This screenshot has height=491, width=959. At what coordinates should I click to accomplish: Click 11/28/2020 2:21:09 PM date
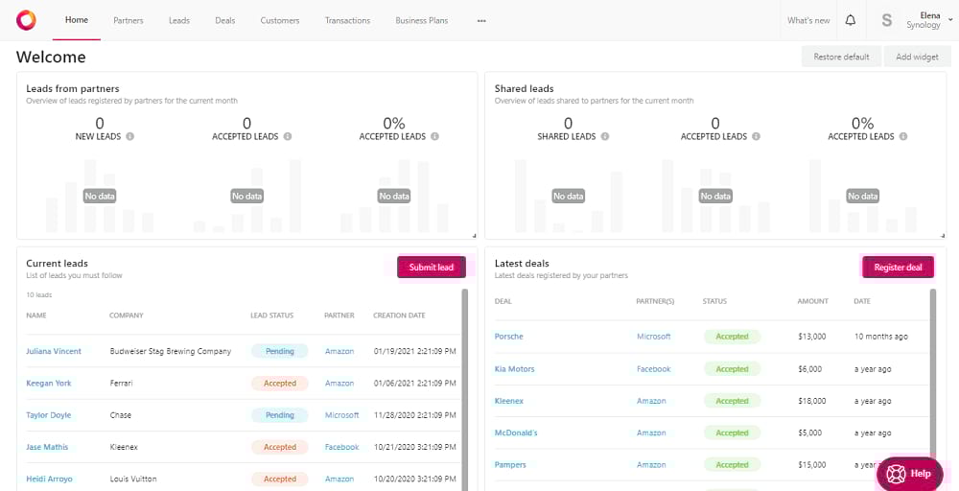pos(414,415)
